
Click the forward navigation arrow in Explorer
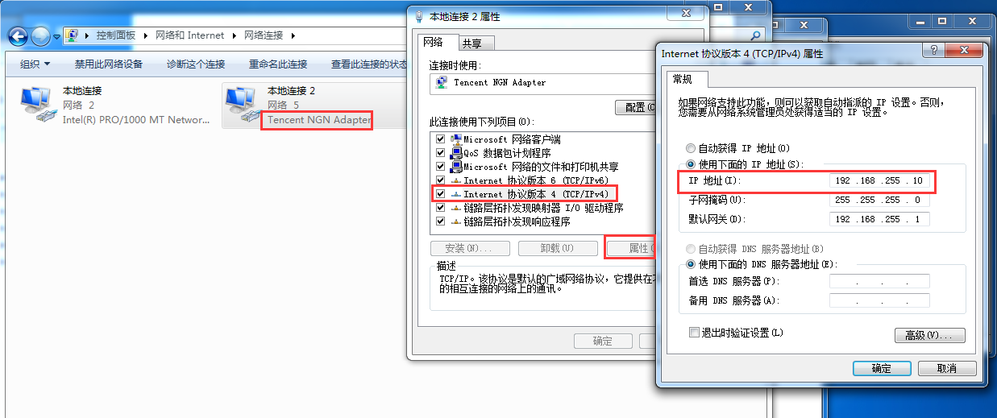point(40,36)
